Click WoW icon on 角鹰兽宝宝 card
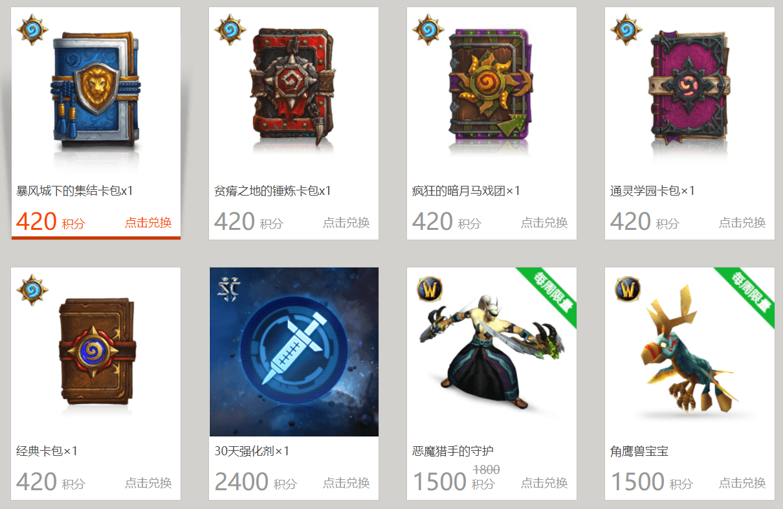Viewport: 783px width, 509px height. tap(627, 289)
